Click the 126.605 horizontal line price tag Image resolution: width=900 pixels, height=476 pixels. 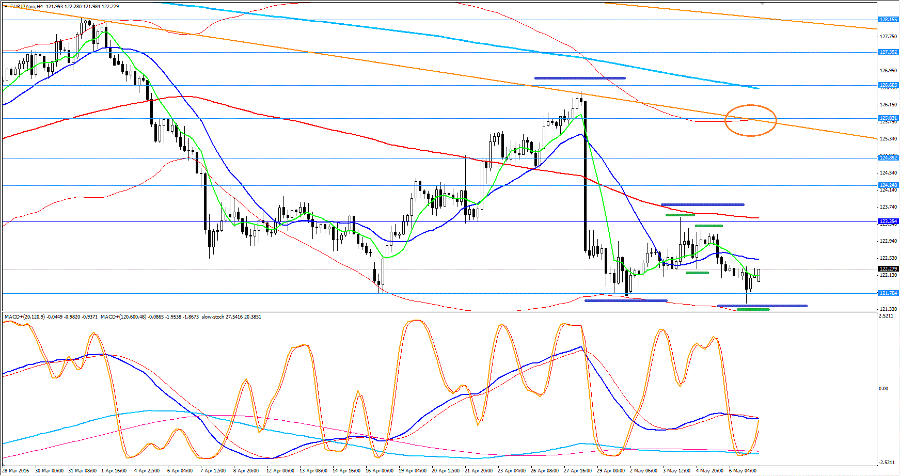(x=888, y=85)
